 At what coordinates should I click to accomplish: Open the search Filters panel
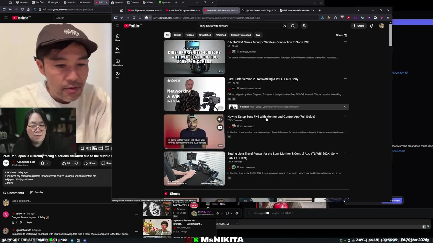tap(341, 35)
